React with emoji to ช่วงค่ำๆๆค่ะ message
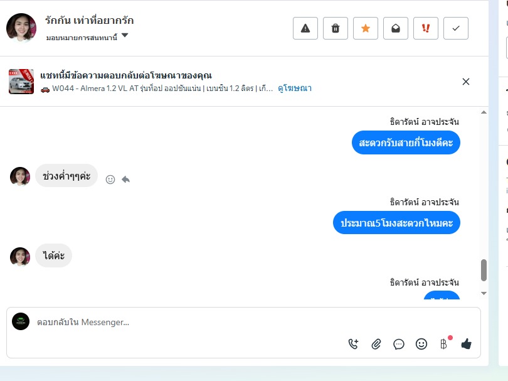The width and height of the screenshot is (508, 381). [110, 180]
